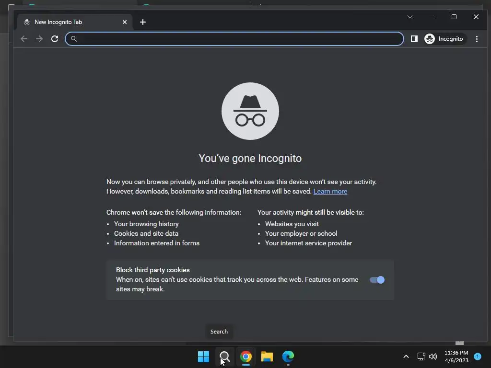Open the tab search dropdown chevron

[x=410, y=17]
